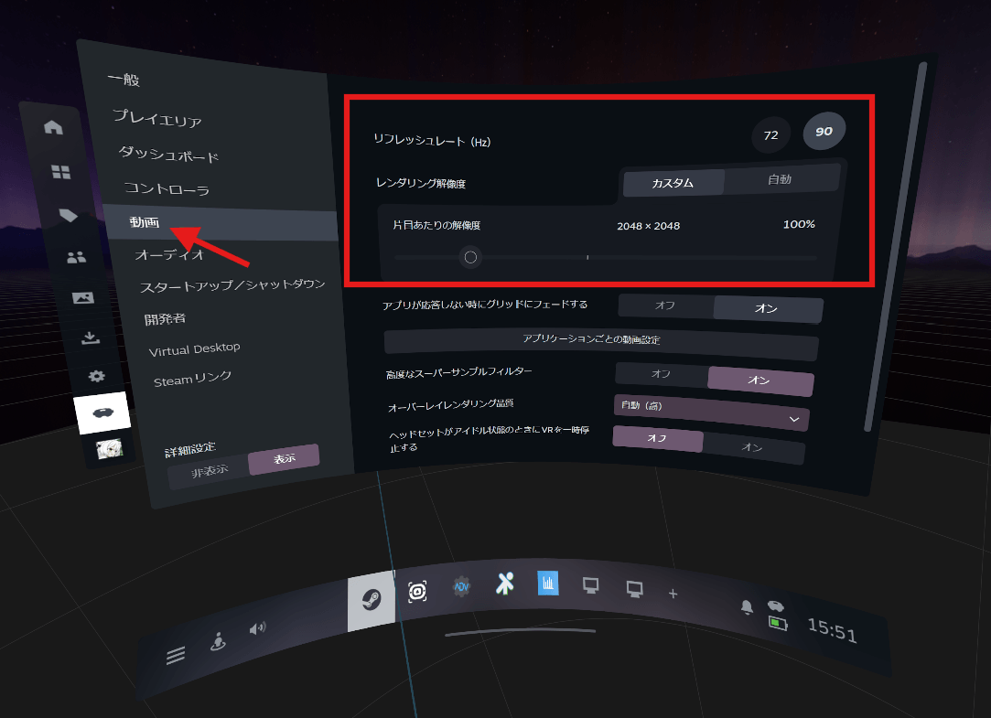Open the store tag icon in sidebar
991x718 pixels.
point(68,215)
